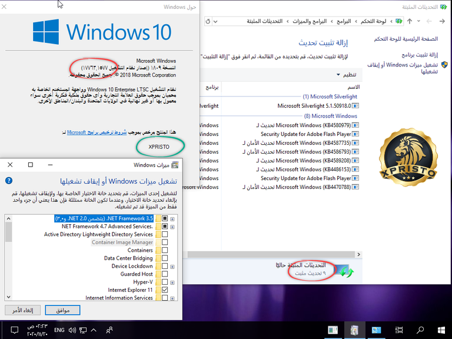This screenshot has height=339, width=452.
Task: Click the برنامج (Program) column header
Action: [212, 87]
